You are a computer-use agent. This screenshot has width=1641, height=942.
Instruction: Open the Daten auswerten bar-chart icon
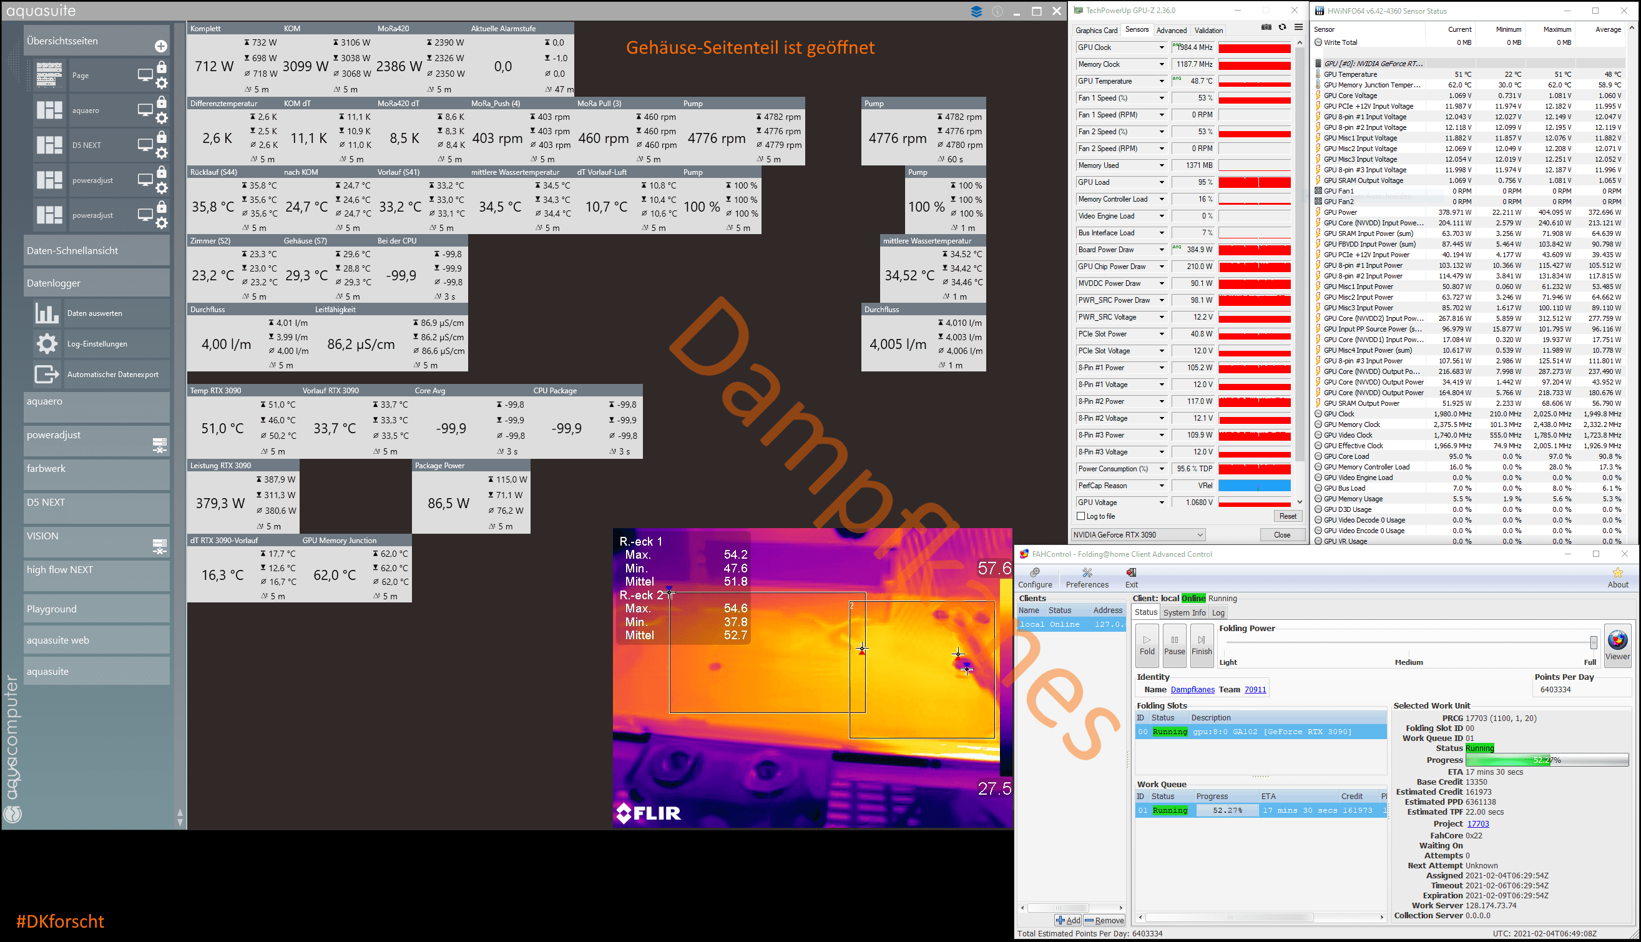coord(47,313)
